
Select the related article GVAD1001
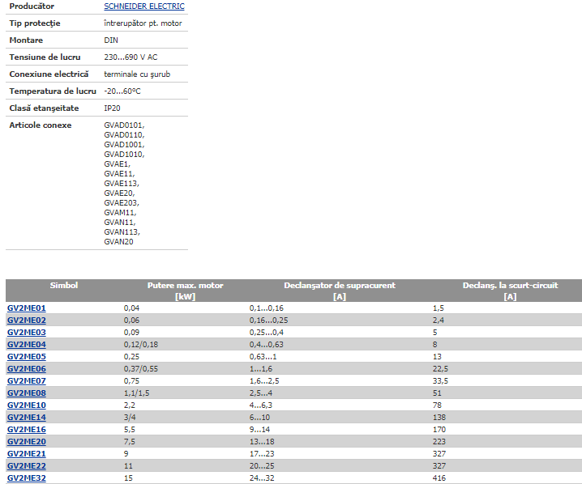point(124,145)
